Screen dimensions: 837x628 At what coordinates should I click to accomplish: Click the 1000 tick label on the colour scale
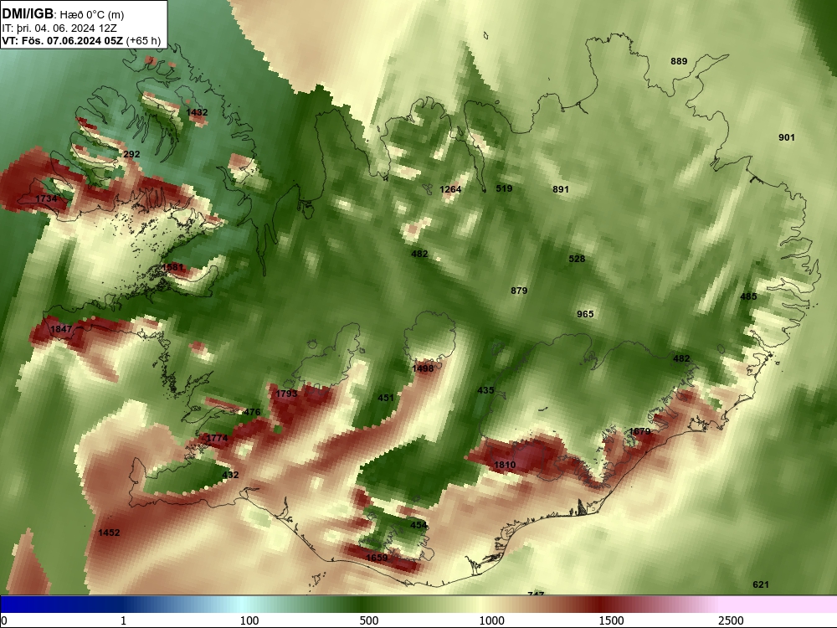pyautogui.click(x=491, y=620)
